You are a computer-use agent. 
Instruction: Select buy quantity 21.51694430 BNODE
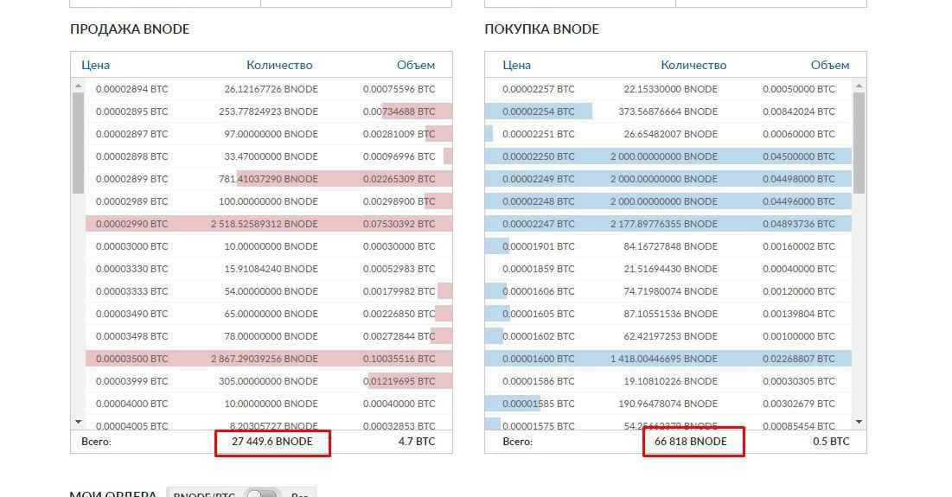tap(670, 269)
